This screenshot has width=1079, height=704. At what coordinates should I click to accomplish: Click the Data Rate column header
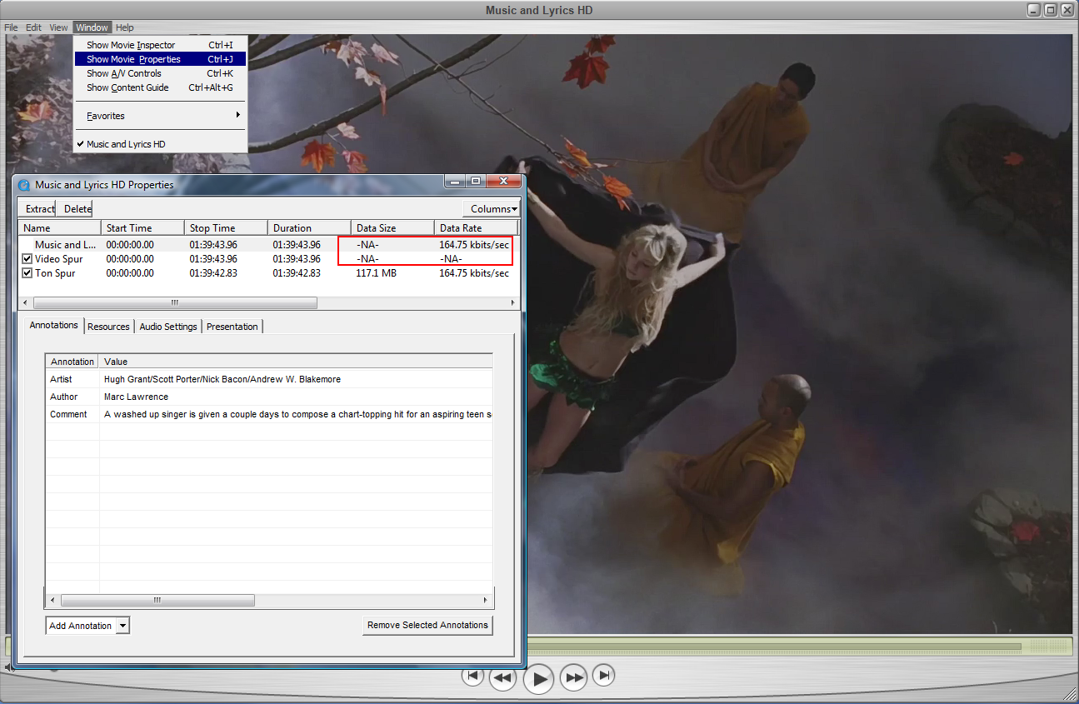(x=476, y=228)
